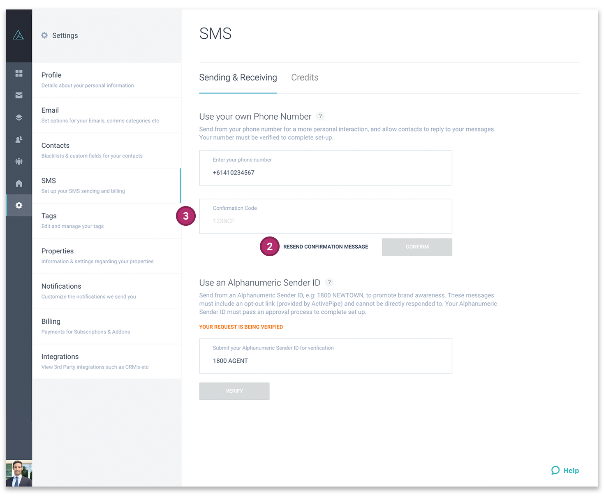This screenshot has width=604, height=496.
Task: Click the VERIFY button
Action: click(234, 391)
